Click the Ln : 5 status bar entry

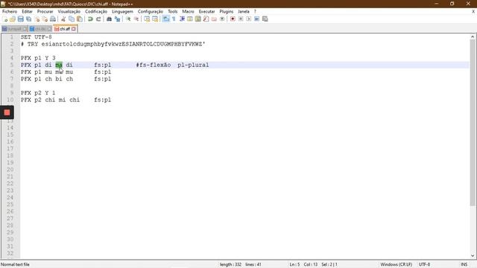tap(294, 264)
